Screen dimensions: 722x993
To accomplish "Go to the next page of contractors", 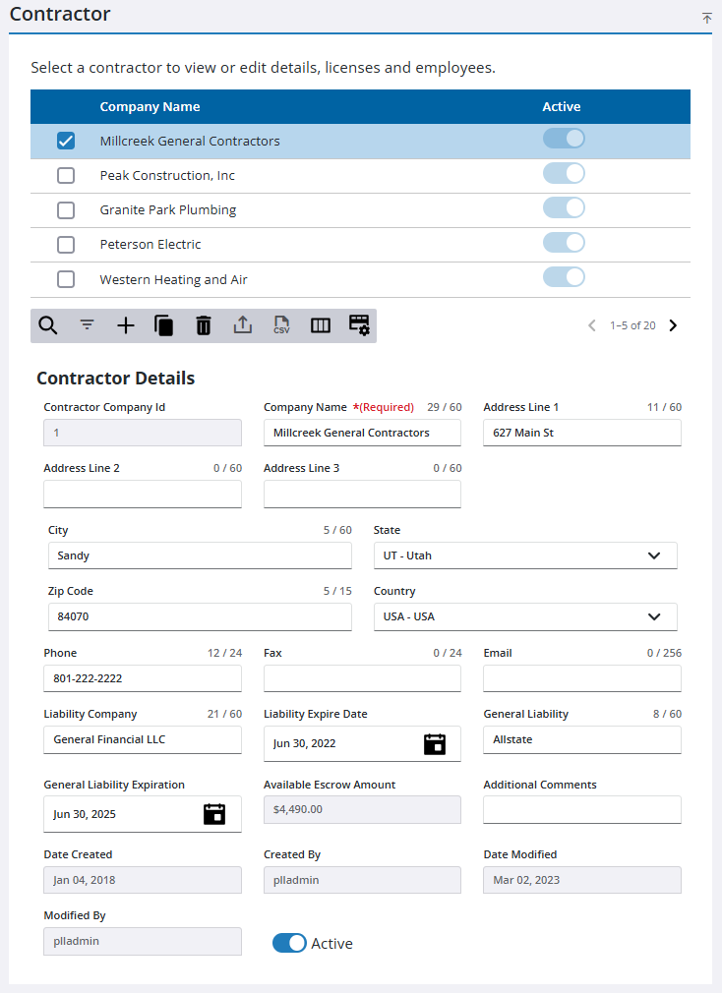I will point(673,324).
